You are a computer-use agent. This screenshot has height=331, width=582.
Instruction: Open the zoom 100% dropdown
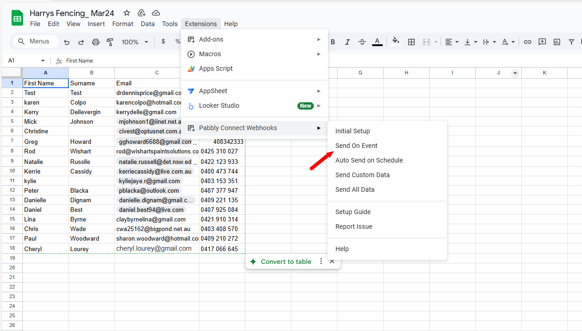point(135,42)
